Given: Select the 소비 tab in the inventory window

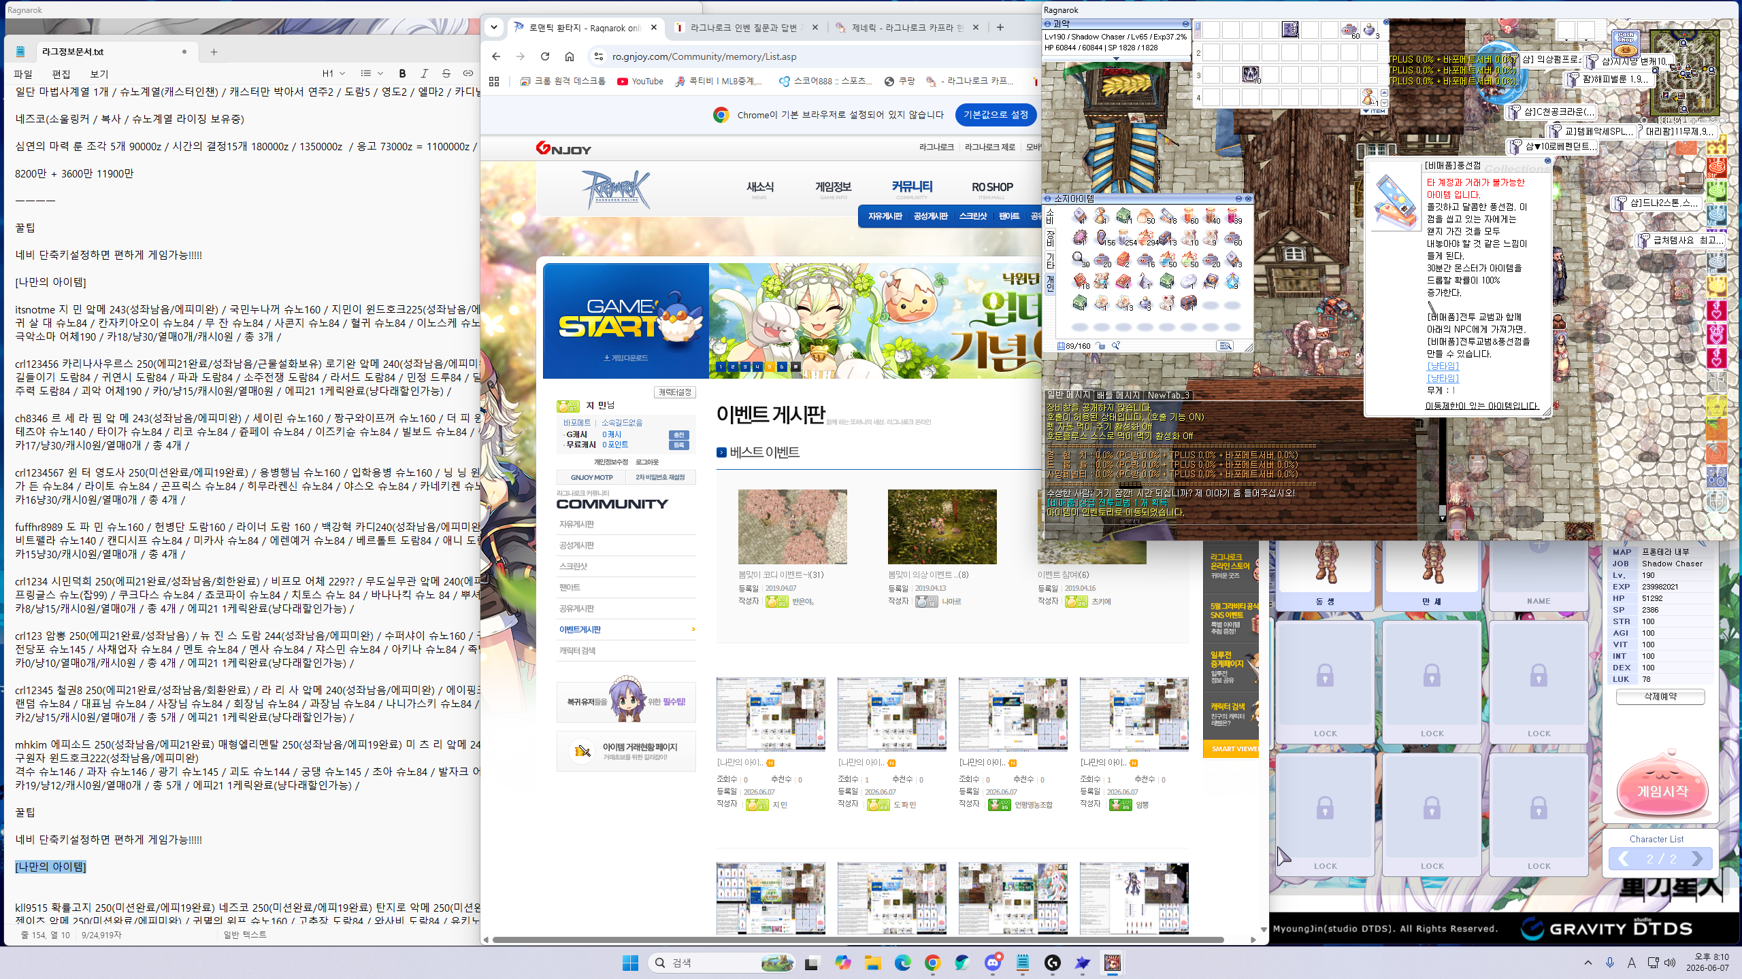Looking at the screenshot, I should tap(1050, 217).
